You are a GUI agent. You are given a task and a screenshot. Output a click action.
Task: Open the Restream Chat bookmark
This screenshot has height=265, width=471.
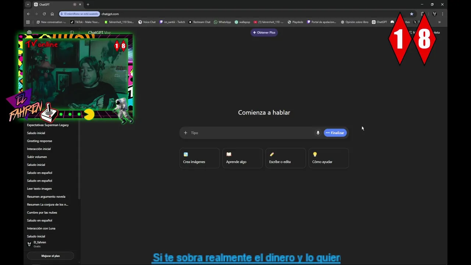tap(199, 22)
